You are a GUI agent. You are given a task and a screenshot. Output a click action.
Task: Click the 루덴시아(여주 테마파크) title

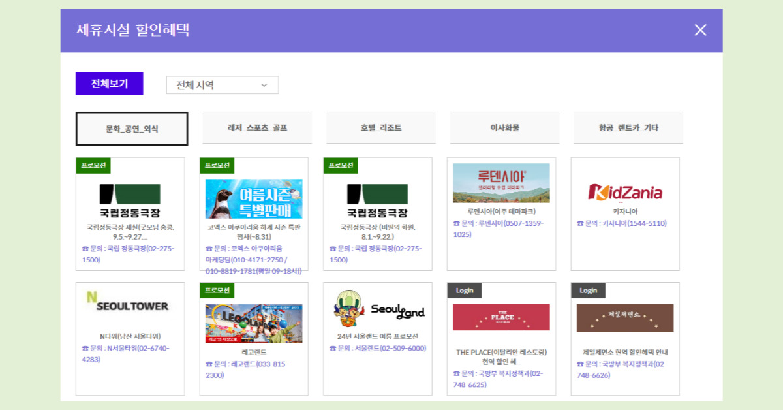(x=501, y=212)
